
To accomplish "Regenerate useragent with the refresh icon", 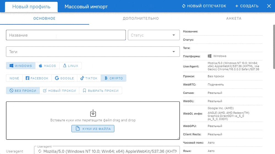I will click(x=40, y=151).
